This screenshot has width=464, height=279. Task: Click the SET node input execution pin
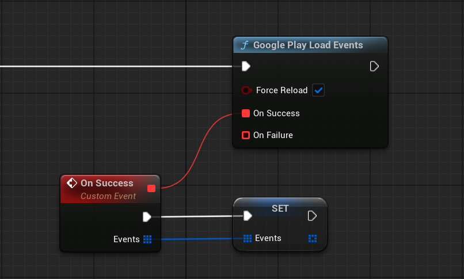click(x=248, y=216)
